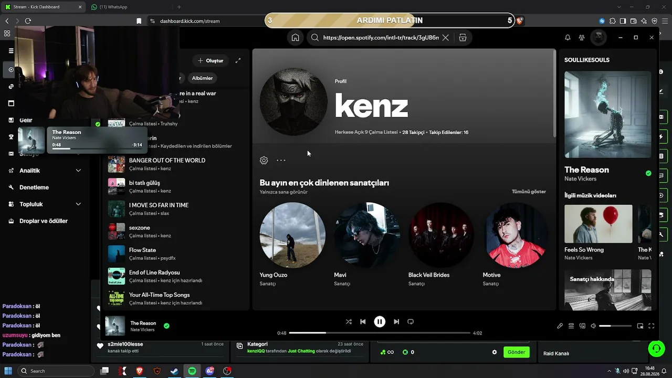The height and width of the screenshot is (378, 672).
Task: Open BANGER OUT OF THE WORLD playlist
Action: [x=176, y=164]
